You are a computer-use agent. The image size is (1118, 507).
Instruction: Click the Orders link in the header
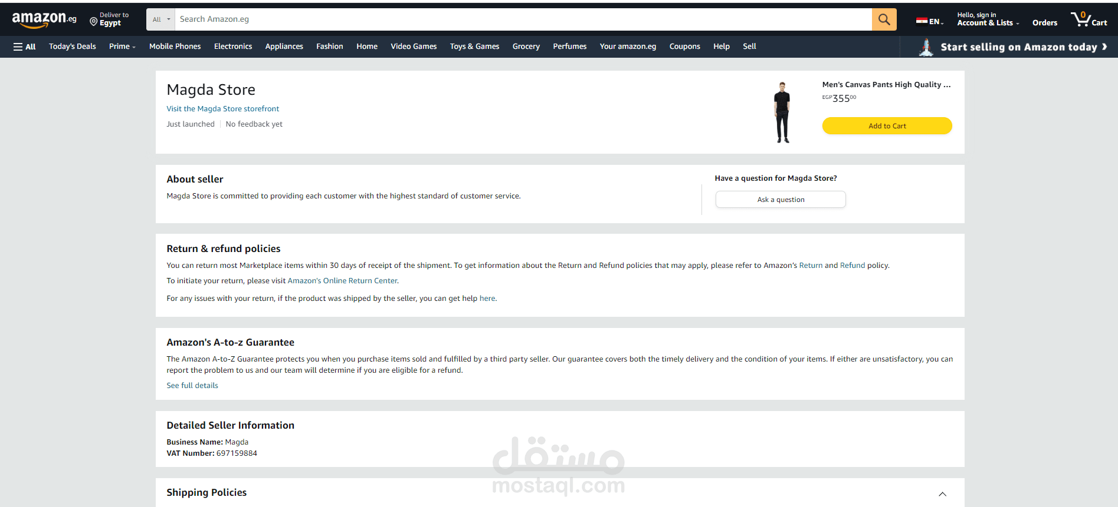click(x=1045, y=22)
